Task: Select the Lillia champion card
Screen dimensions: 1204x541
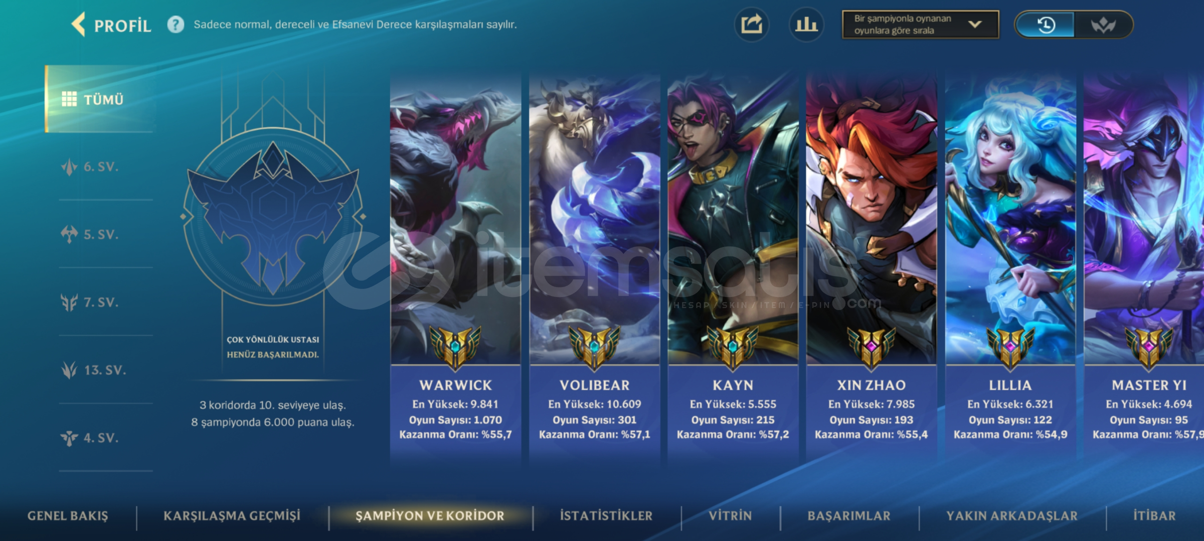Action: [1010, 265]
